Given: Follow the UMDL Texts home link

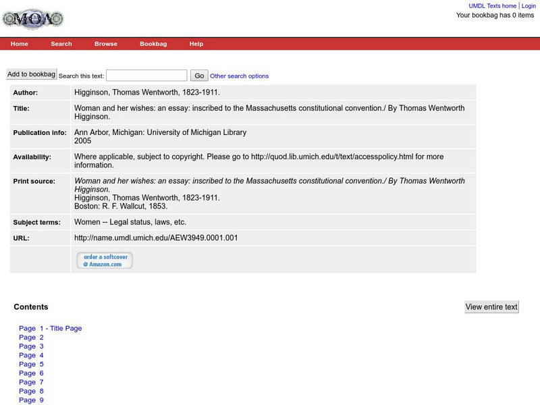Looking at the screenshot, I should click(x=493, y=6).
